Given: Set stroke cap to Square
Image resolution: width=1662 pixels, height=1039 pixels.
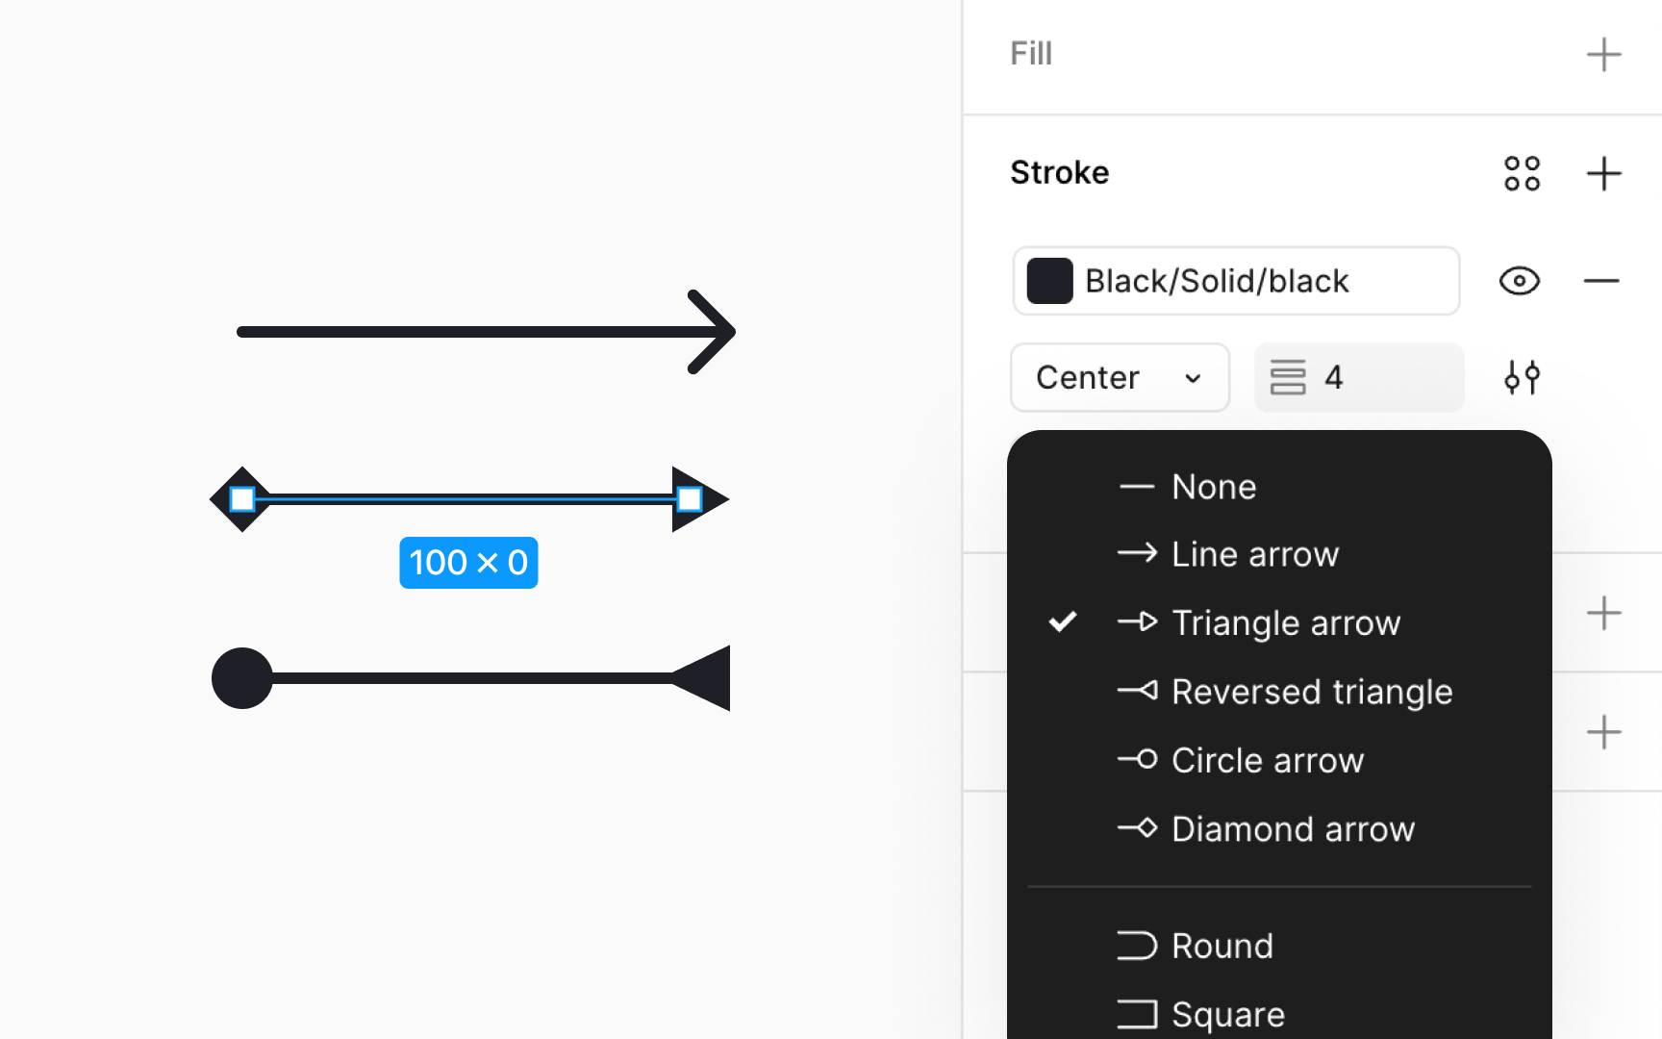Looking at the screenshot, I should pyautogui.click(x=1227, y=1014).
